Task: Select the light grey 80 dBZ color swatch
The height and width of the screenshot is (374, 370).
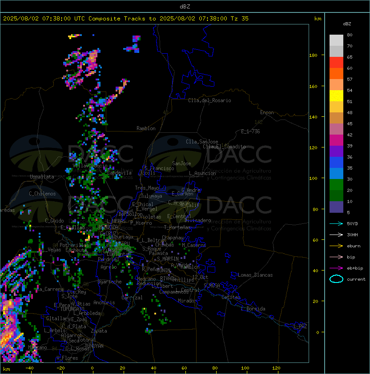Action: click(x=336, y=40)
